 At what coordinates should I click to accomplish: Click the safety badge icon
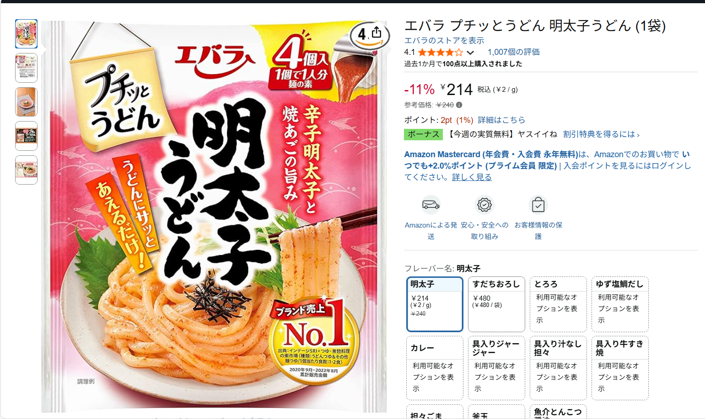(484, 205)
